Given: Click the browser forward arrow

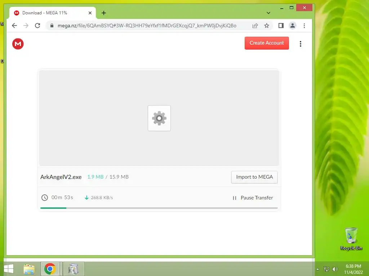Looking at the screenshot, I should coord(26,26).
